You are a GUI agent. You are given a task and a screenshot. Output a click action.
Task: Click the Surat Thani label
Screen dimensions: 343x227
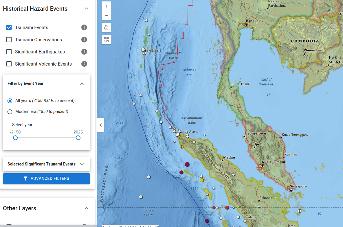point(240,84)
